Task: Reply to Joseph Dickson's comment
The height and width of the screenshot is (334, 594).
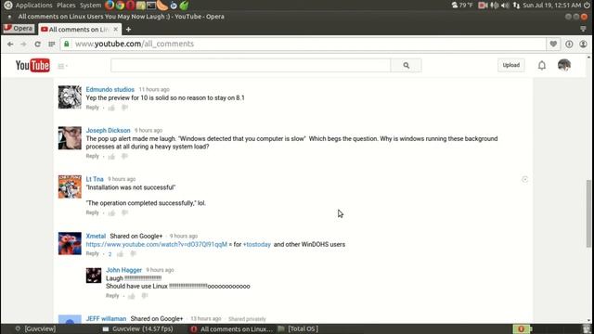Action: [92, 156]
